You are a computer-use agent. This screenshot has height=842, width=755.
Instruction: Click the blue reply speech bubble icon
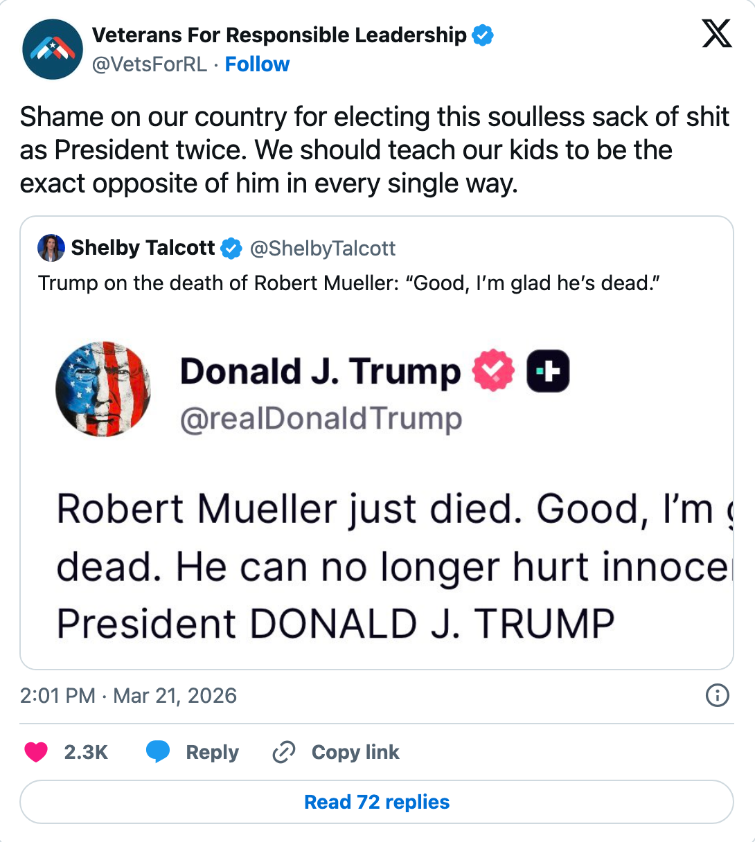click(158, 752)
